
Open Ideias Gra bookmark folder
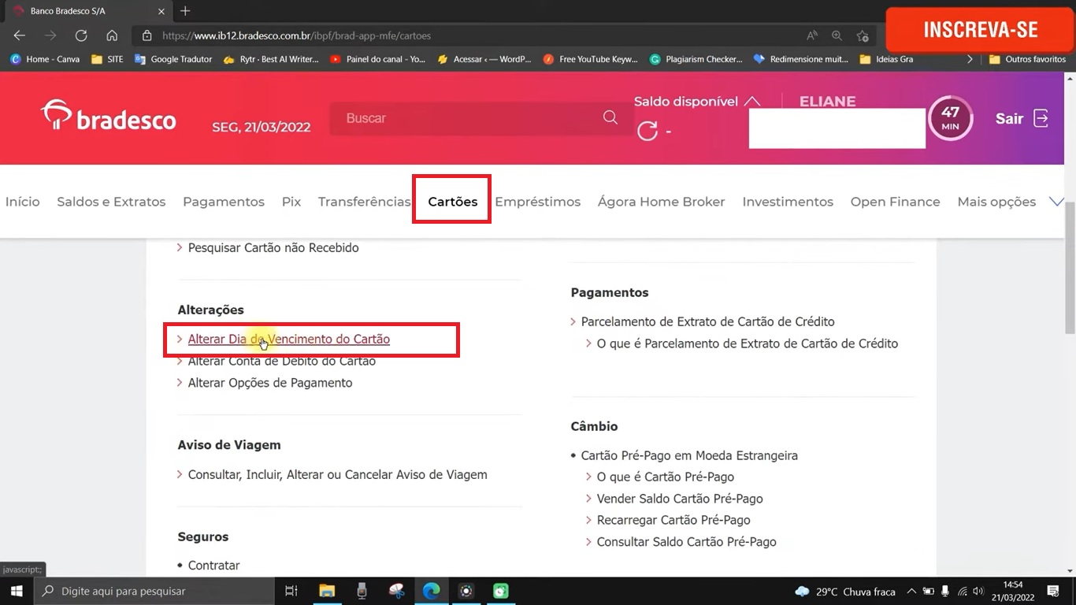pos(887,59)
